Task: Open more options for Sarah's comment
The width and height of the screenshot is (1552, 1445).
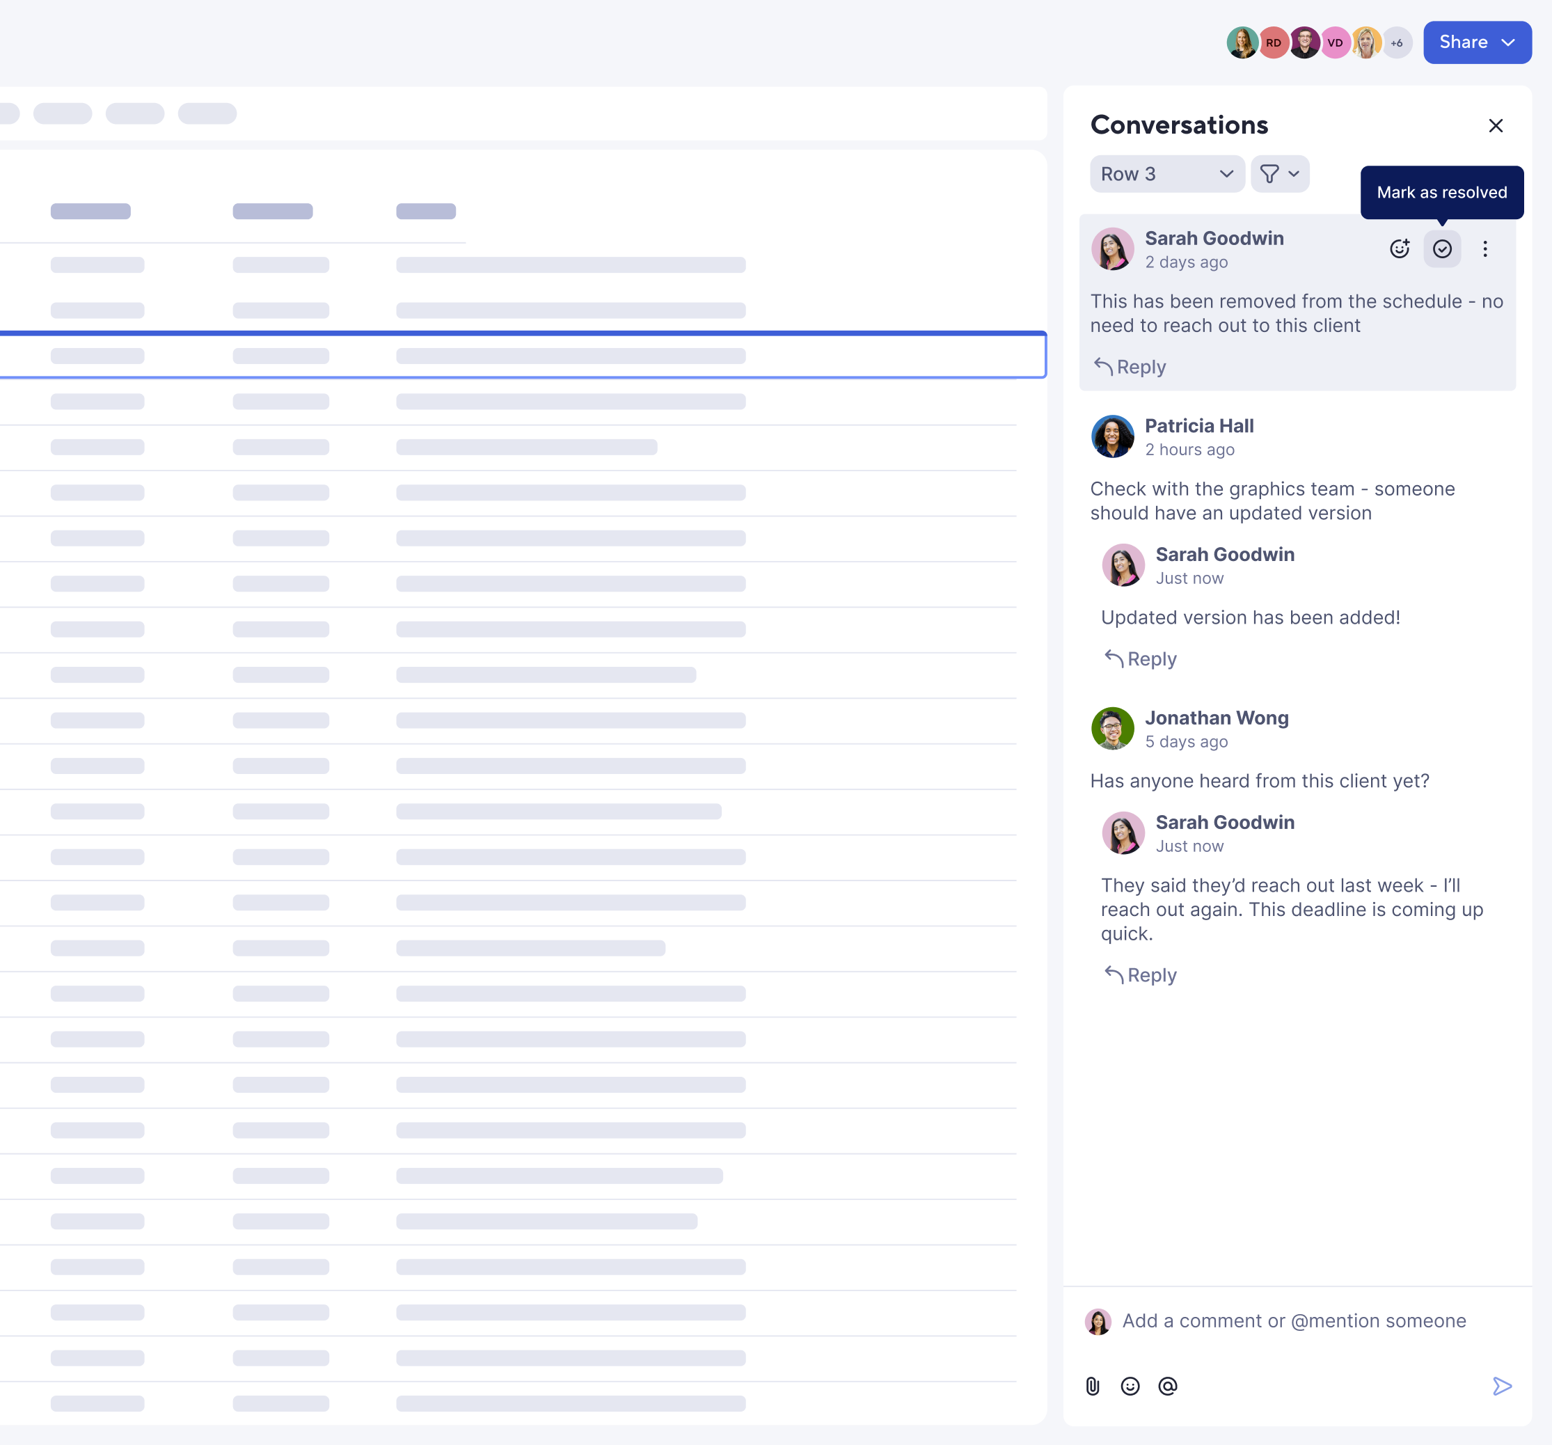Action: [1486, 248]
